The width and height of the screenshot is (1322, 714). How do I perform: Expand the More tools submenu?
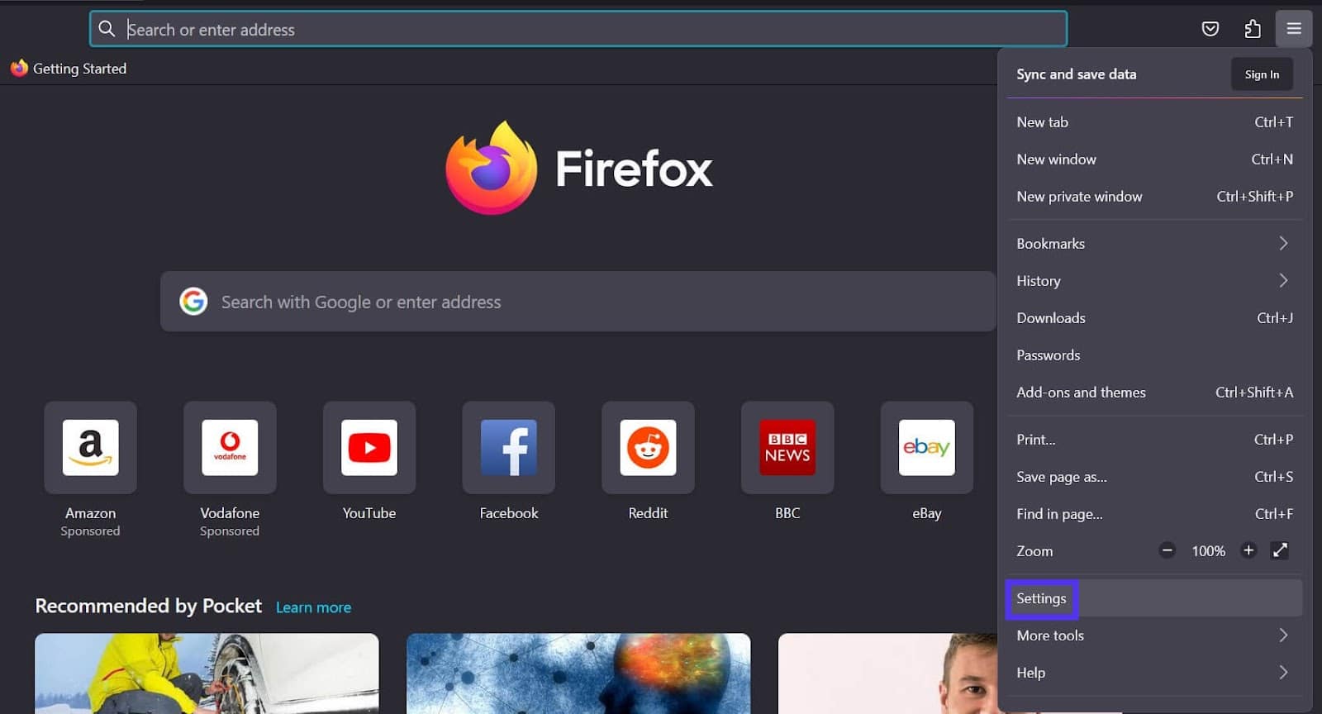(1154, 635)
